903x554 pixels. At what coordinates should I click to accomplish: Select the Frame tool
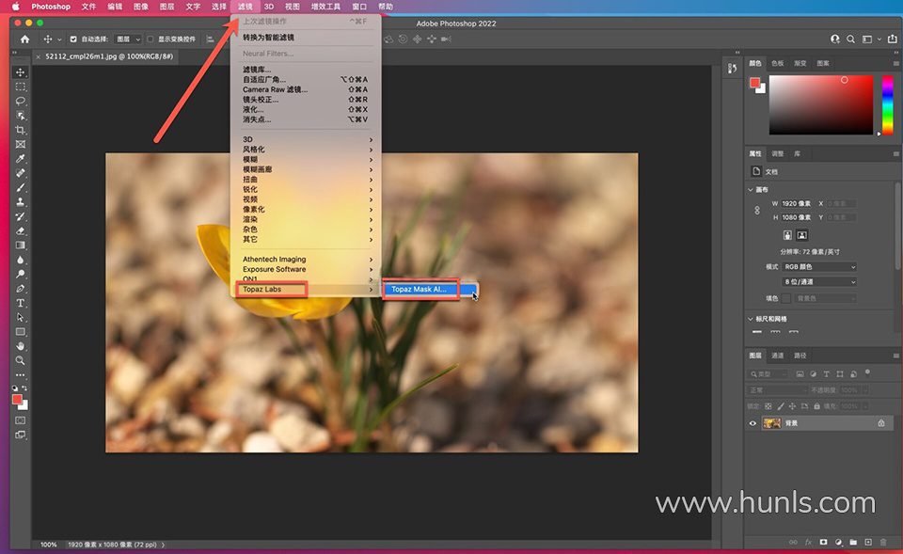pyautogui.click(x=20, y=144)
